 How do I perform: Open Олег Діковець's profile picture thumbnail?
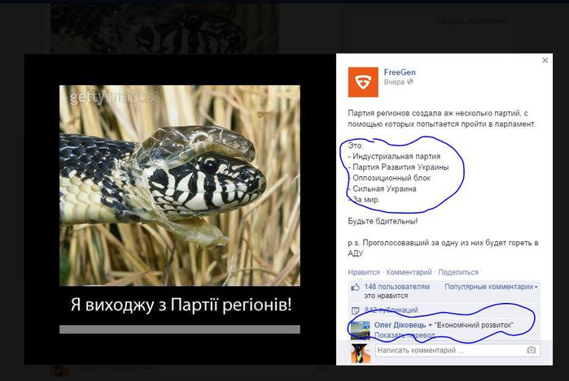pos(360,330)
